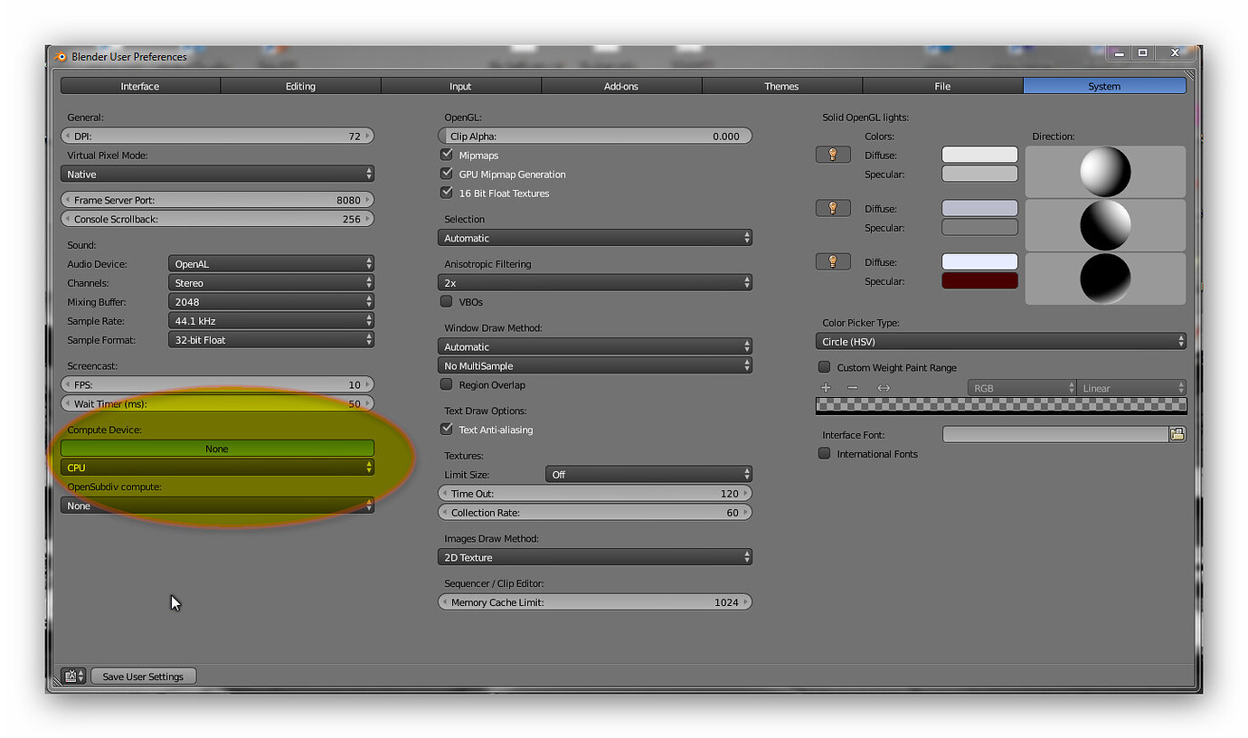Open the Mixing Buffer 2048 dropdown
Screen dimensions: 1248x738
[271, 301]
